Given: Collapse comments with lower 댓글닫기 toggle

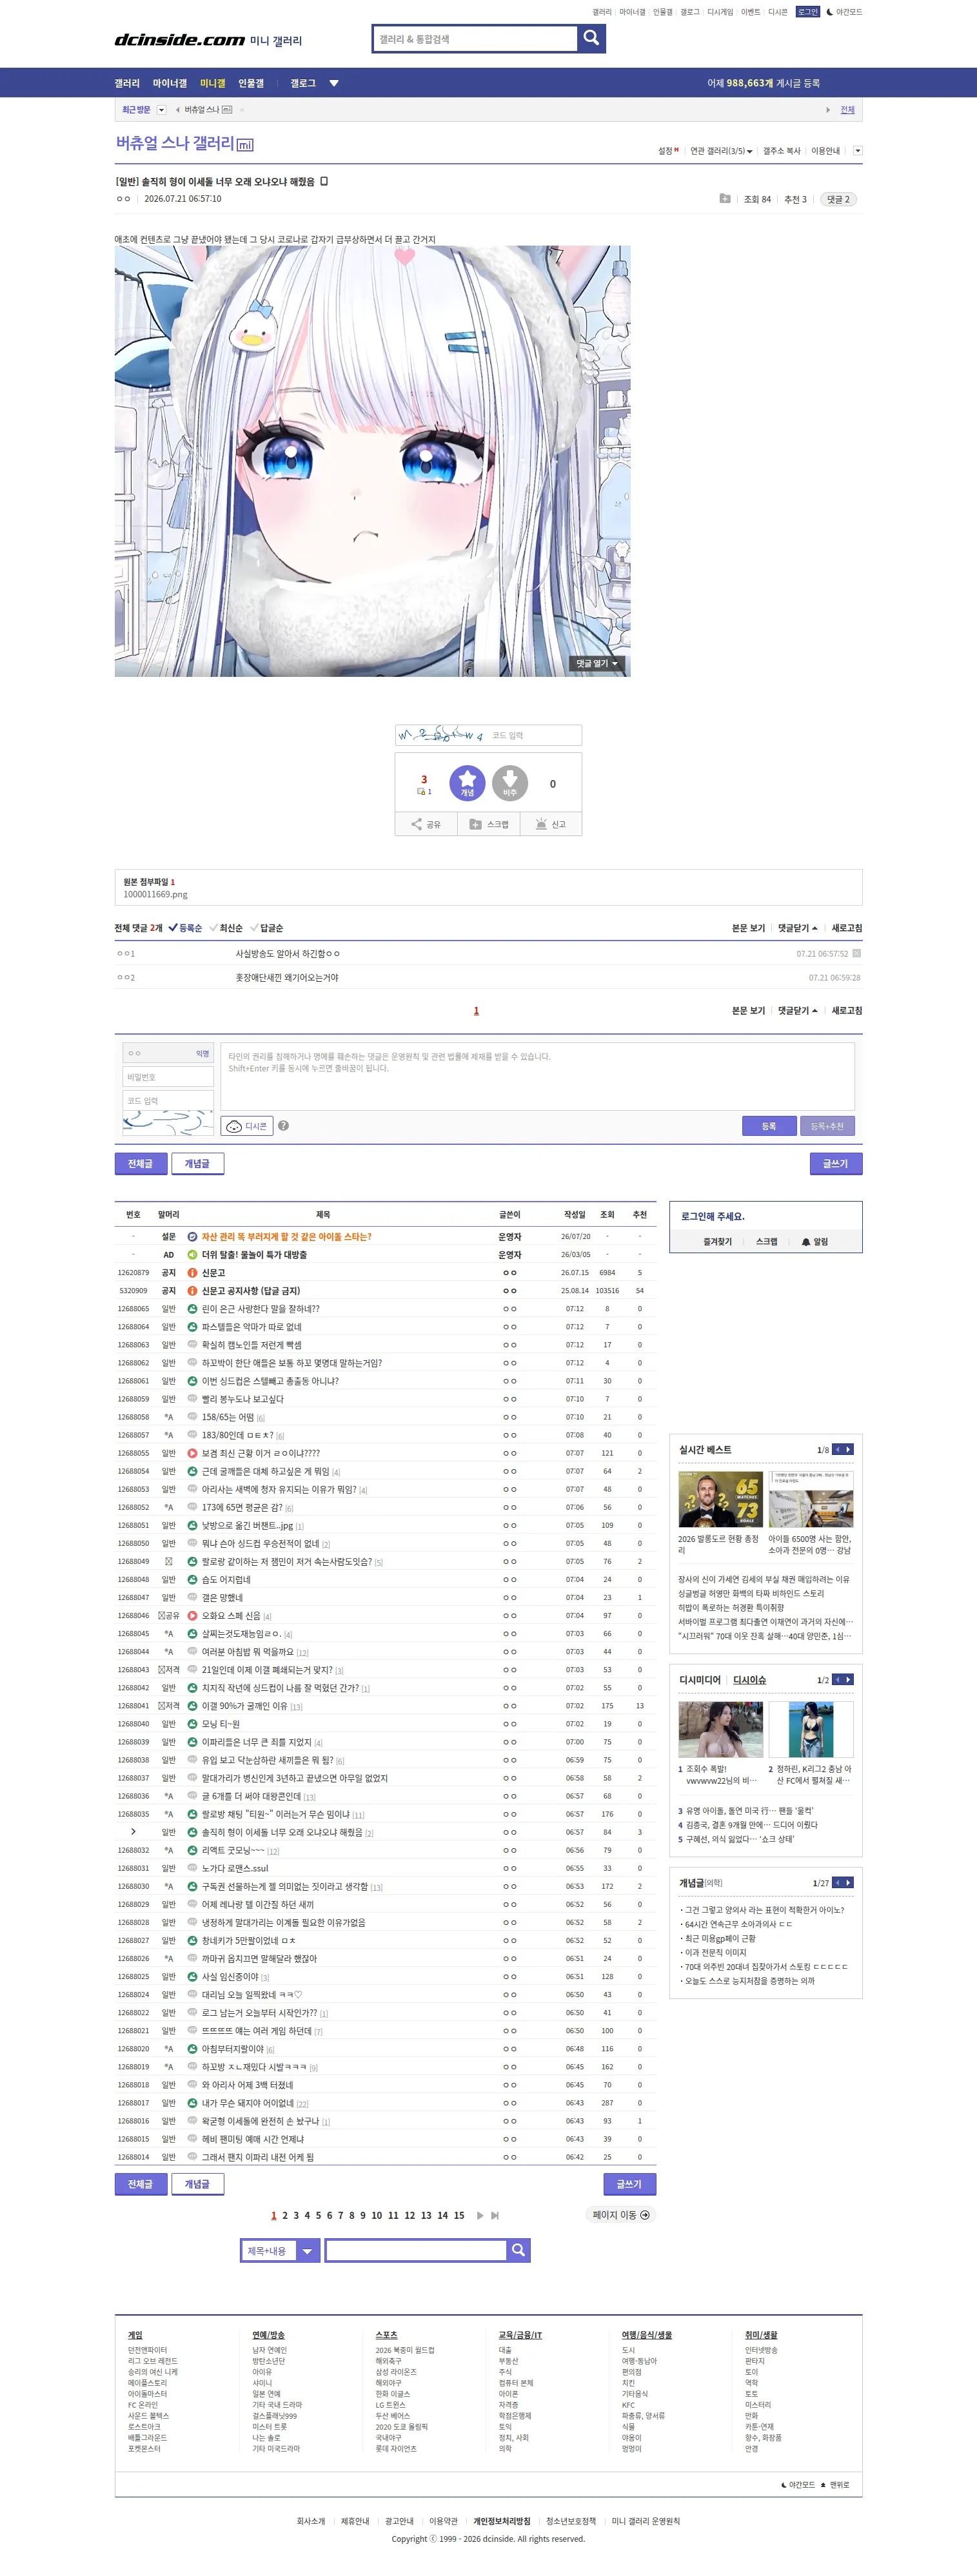Looking at the screenshot, I should pyautogui.click(x=798, y=1011).
